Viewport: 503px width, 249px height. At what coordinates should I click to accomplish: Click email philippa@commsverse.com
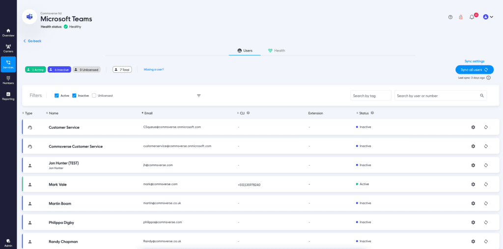pyautogui.click(x=163, y=222)
